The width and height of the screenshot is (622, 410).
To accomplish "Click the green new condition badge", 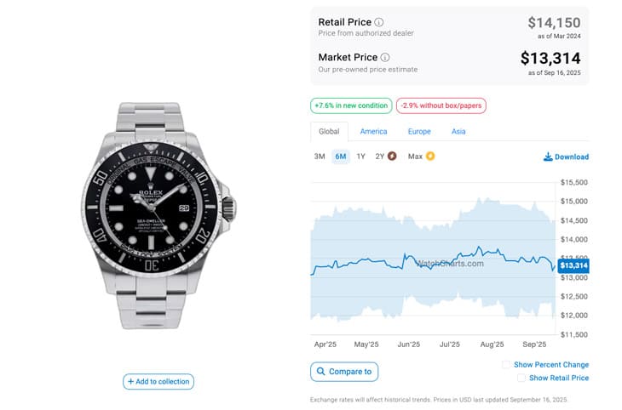I will point(350,106).
